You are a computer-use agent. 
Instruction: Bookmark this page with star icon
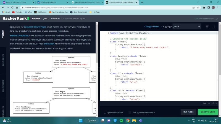[x=198, y=7]
